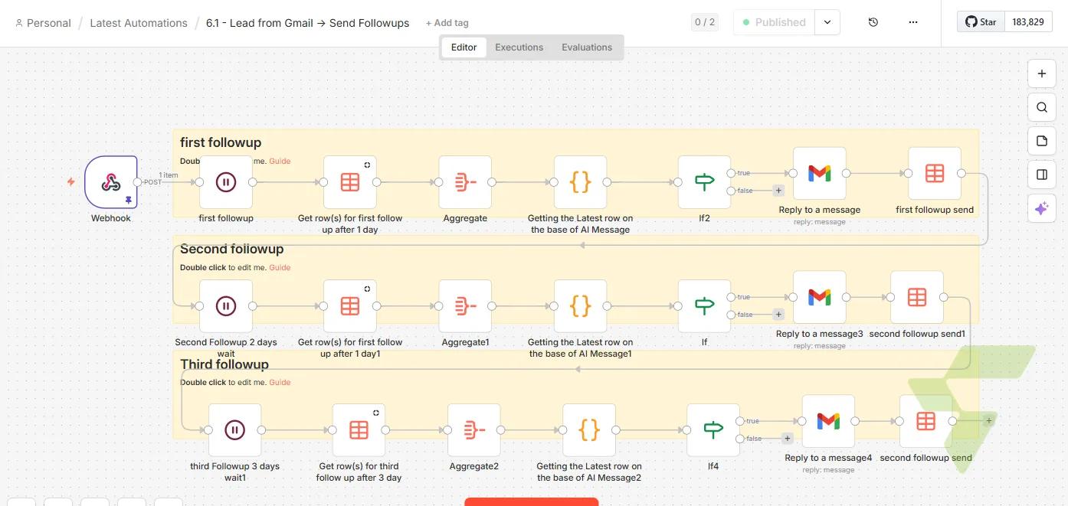Toggle the side panel layout icon
The height and width of the screenshot is (506, 1068).
tap(1042, 175)
